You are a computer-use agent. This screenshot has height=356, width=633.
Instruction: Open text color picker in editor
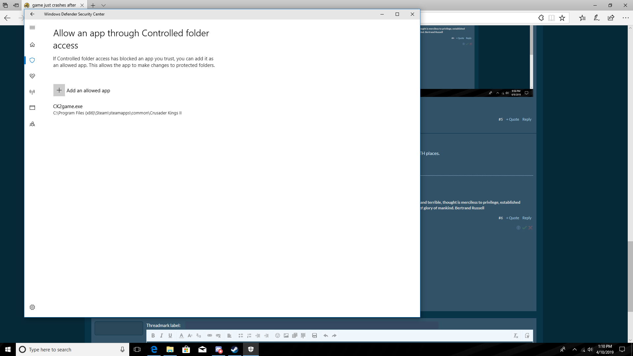click(181, 336)
